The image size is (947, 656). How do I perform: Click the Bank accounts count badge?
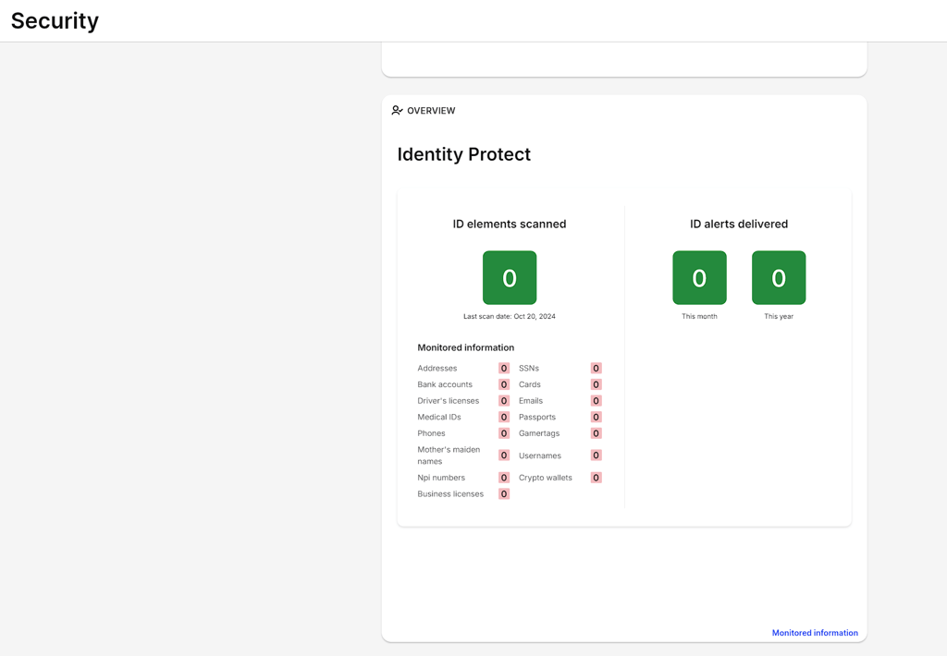(x=504, y=384)
